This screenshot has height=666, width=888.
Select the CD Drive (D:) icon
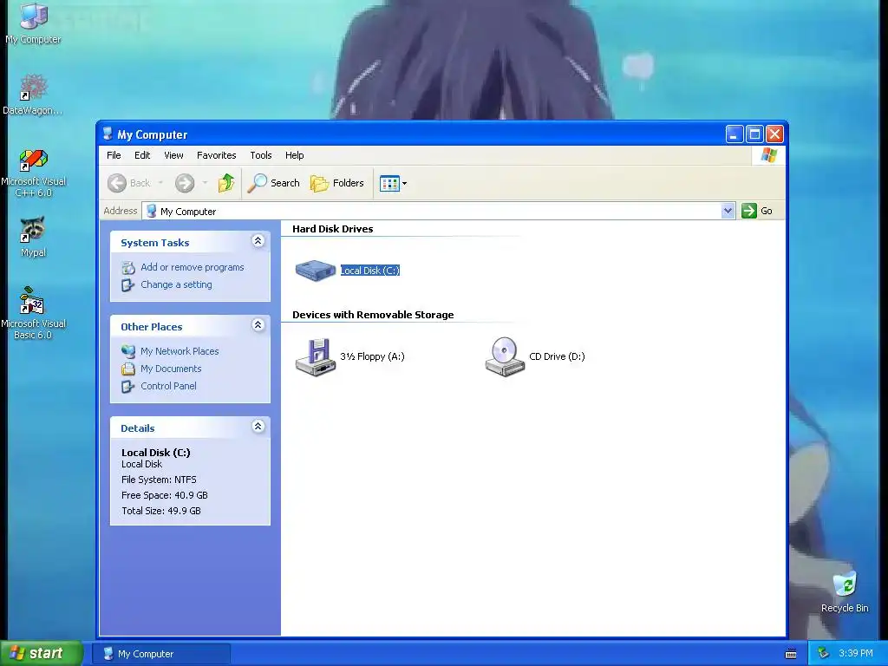(505, 356)
